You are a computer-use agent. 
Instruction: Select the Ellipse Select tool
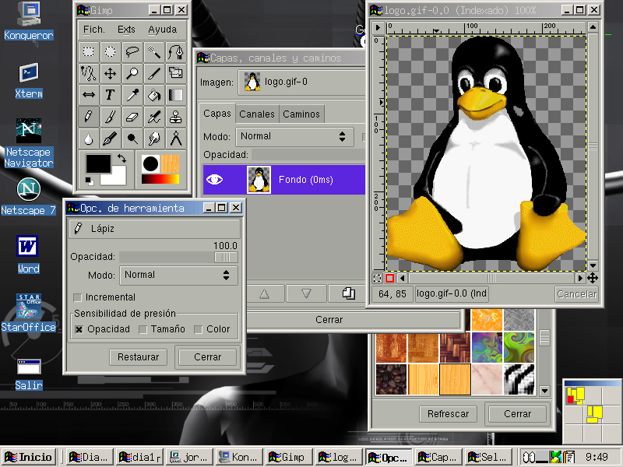coord(110,51)
